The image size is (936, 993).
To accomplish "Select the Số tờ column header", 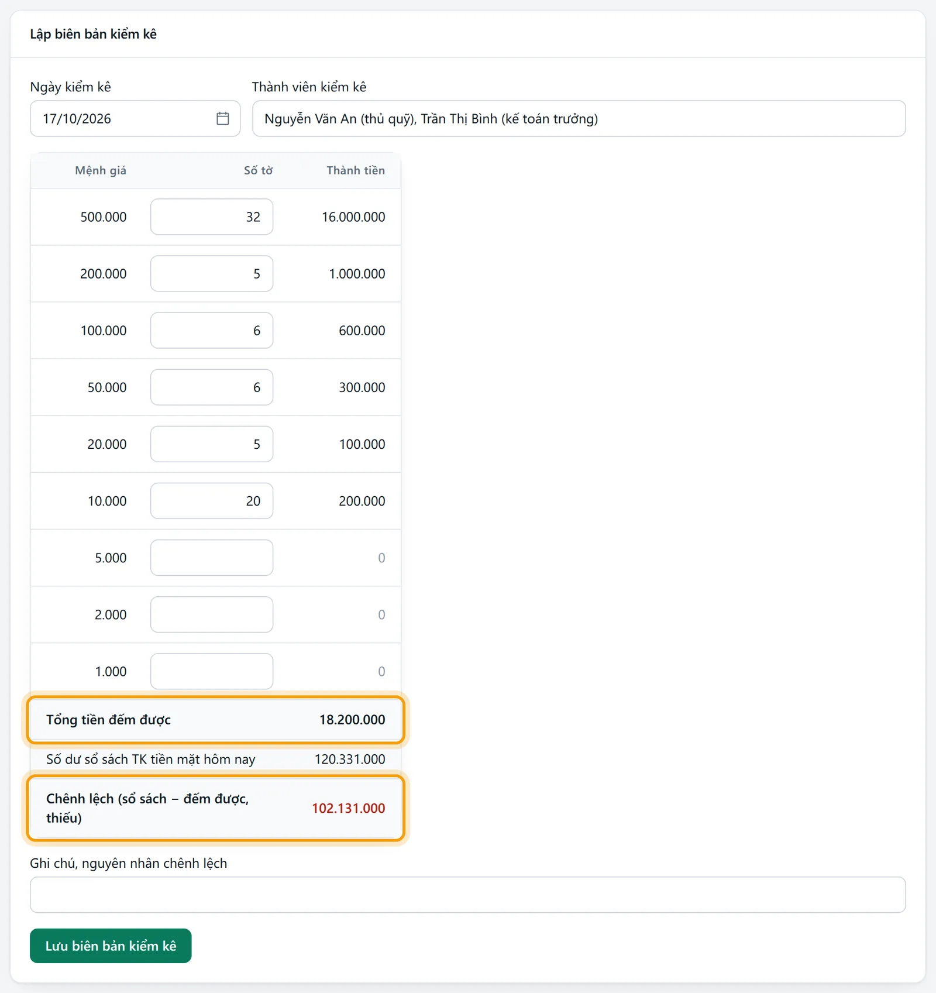I will [x=258, y=170].
